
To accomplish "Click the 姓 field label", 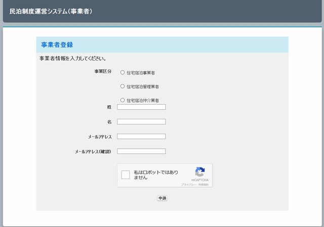I will [109, 107].
